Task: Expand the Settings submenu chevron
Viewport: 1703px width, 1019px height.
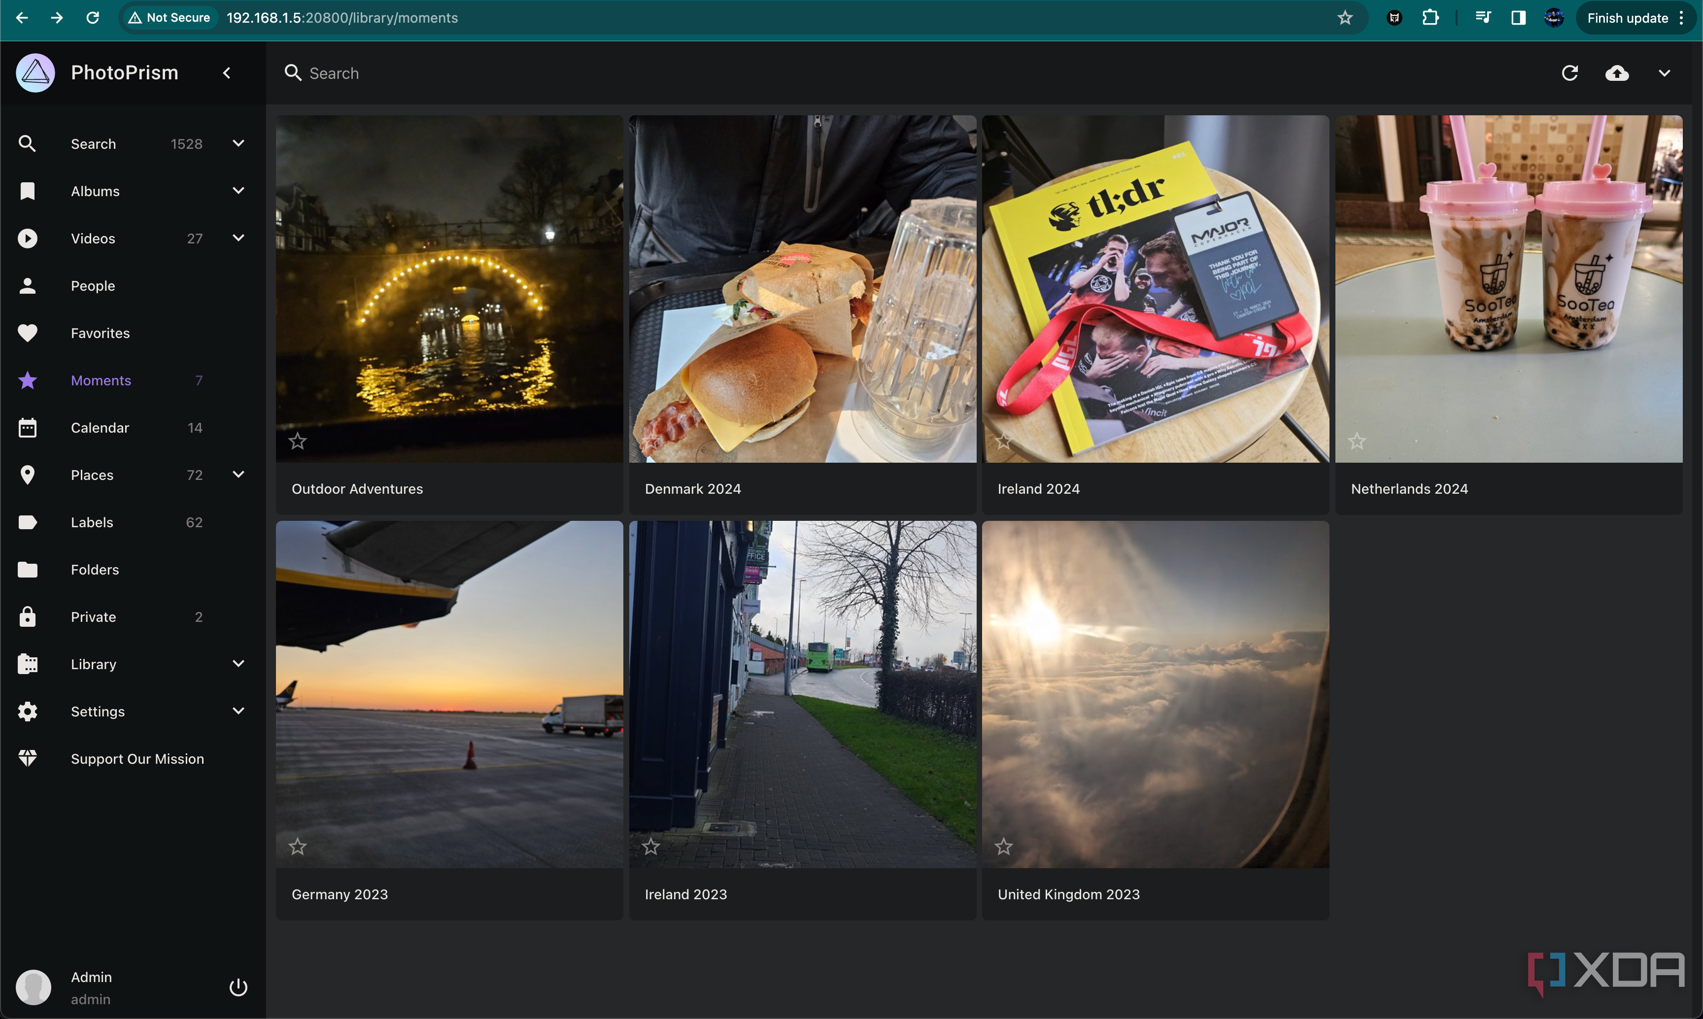Action: tap(238, 712)
